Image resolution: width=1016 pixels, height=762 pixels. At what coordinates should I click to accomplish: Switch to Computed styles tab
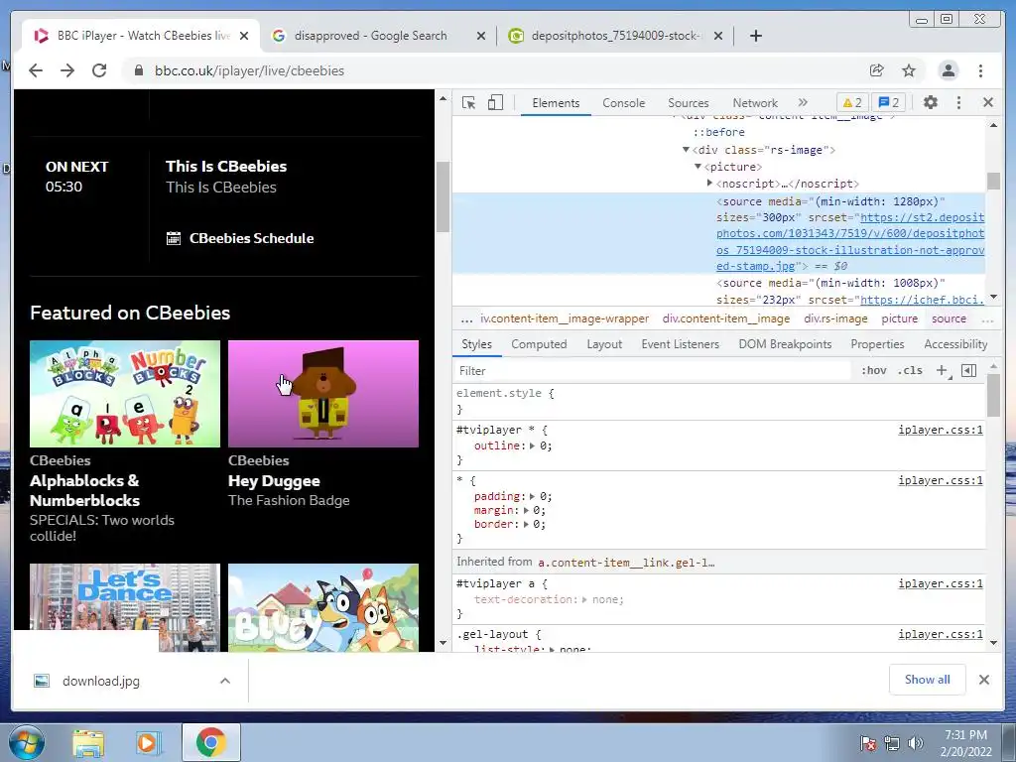pyautogui.click(x=539, y=344)
